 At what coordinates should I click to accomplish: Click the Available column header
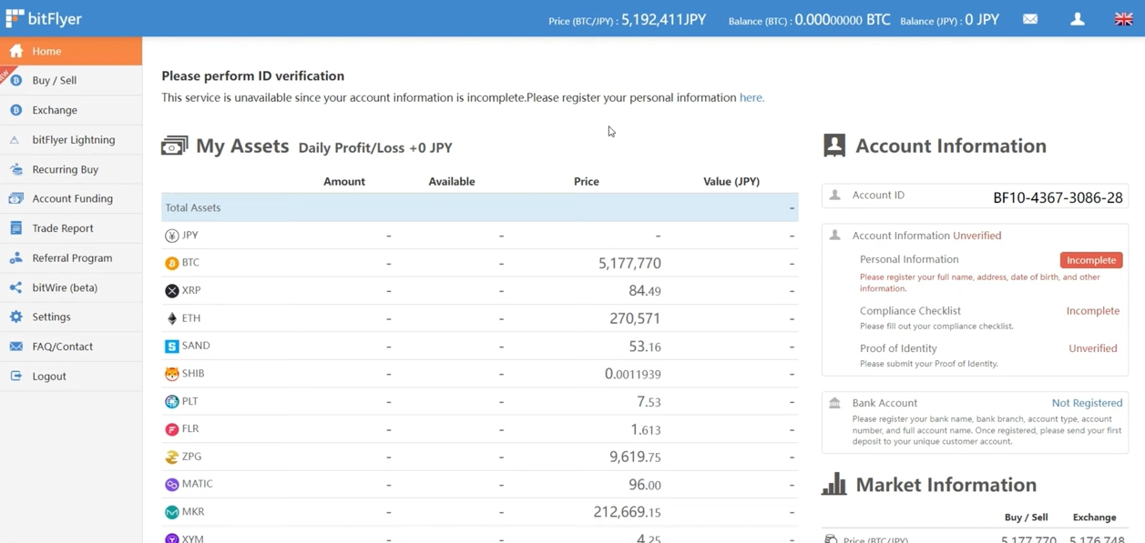click(452, 181)
